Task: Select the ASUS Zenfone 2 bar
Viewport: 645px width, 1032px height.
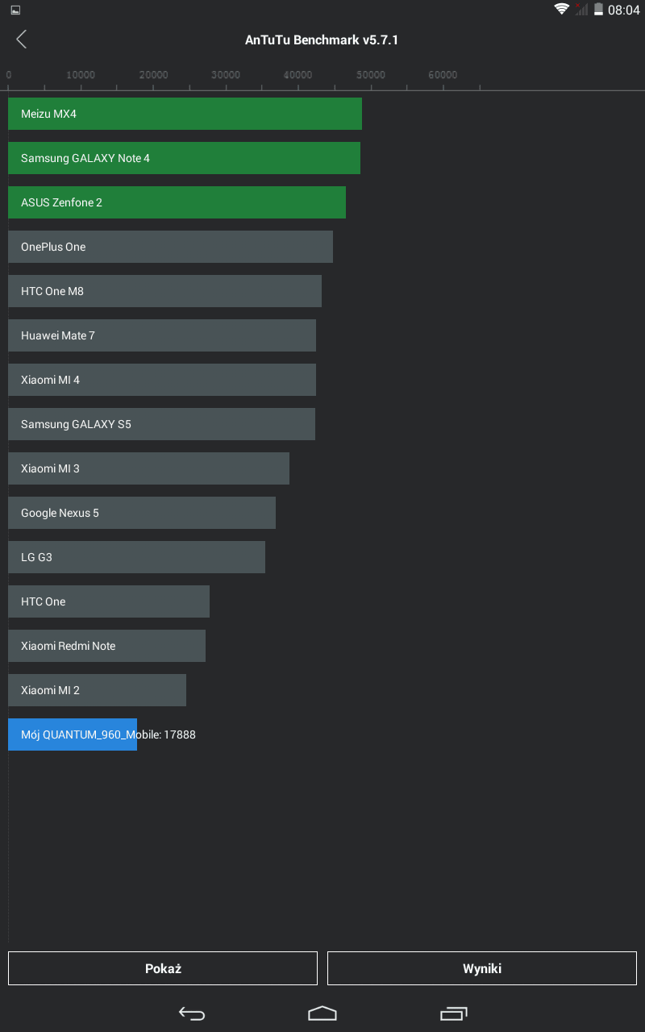Action: (x=177, y=202)
